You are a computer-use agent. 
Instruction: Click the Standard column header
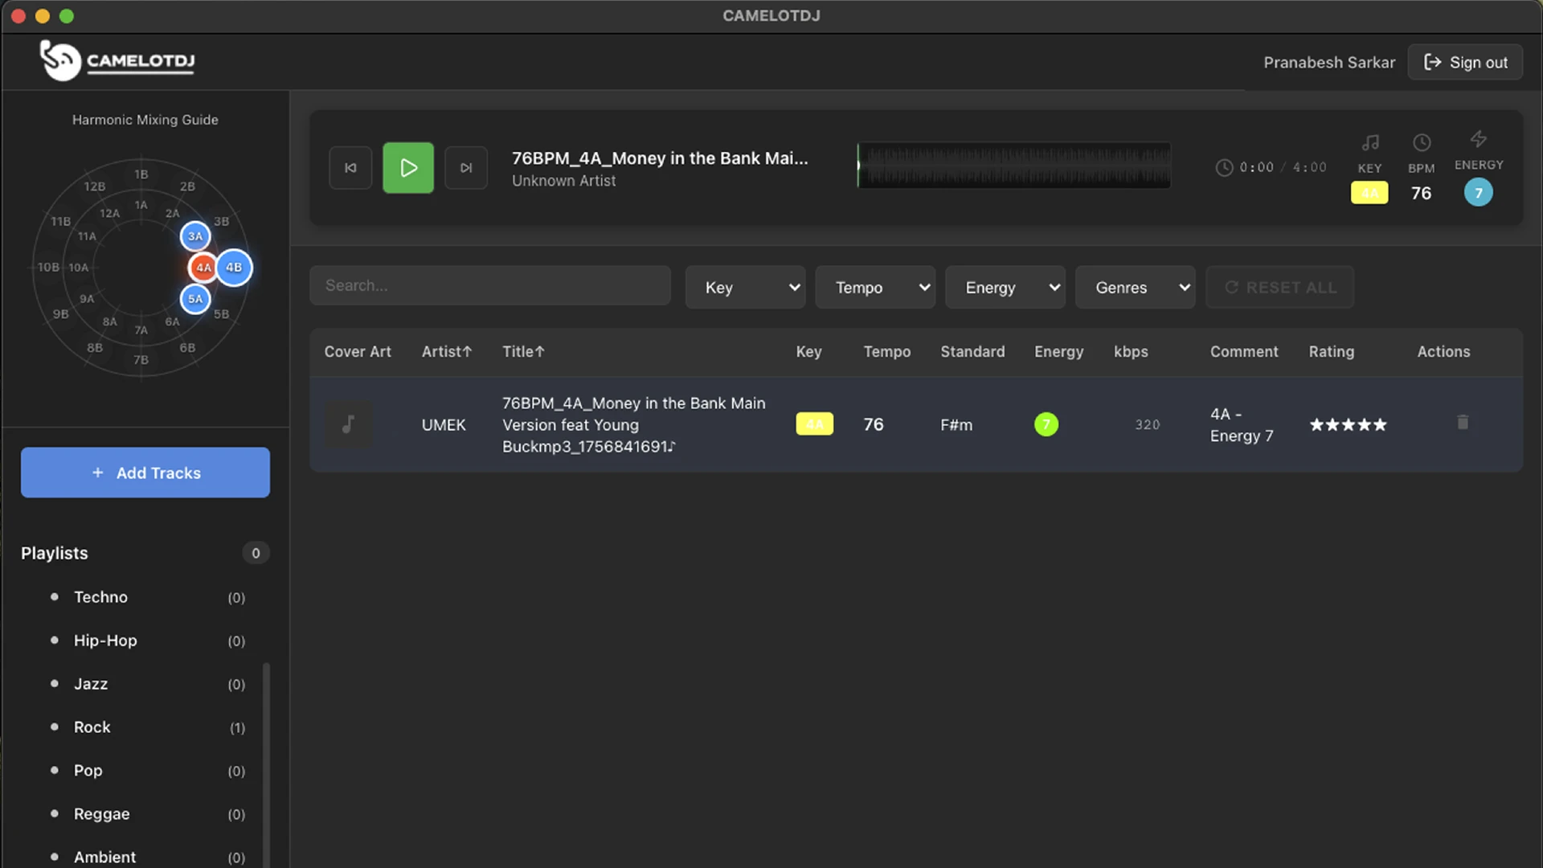(972, 351)
